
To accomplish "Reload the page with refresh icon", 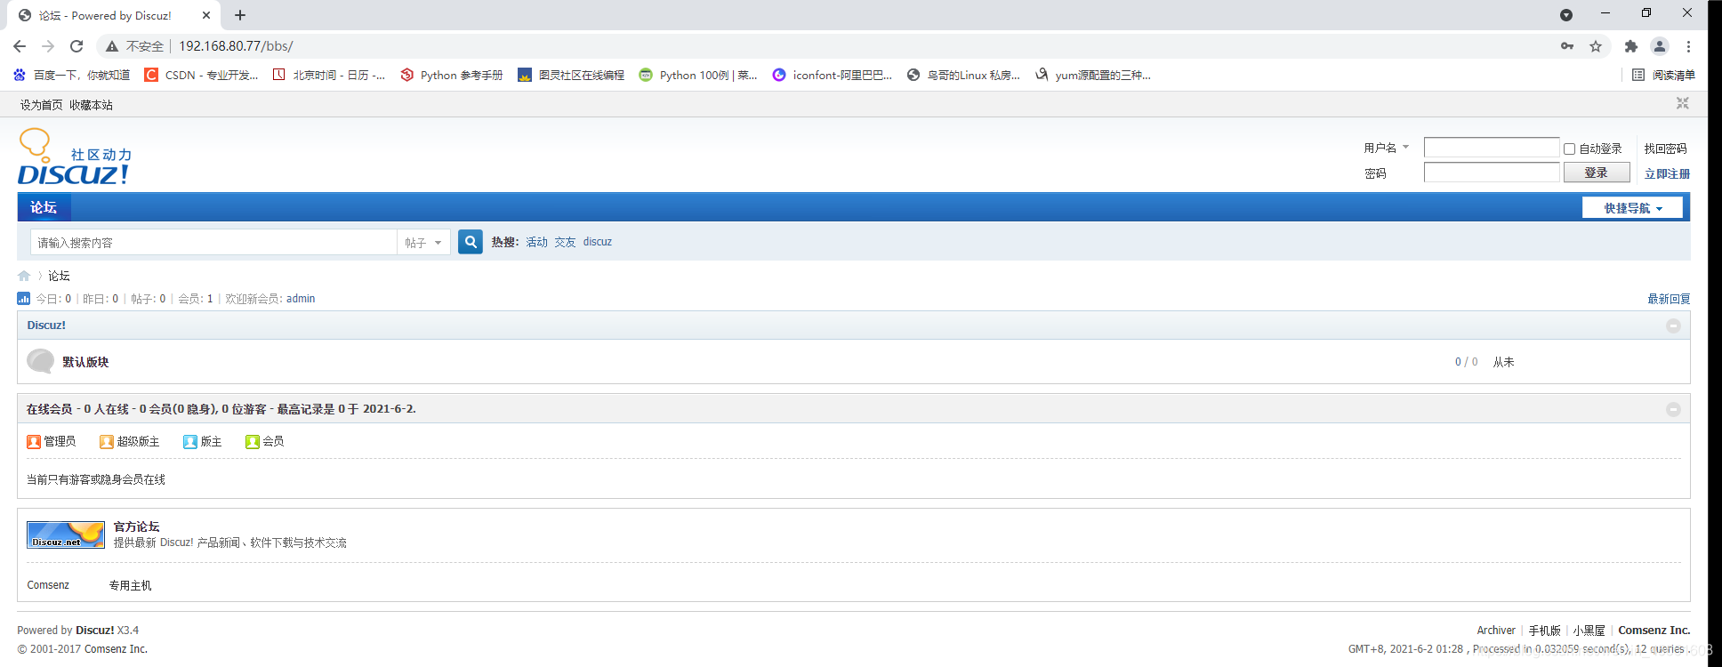I will (76, 46).
